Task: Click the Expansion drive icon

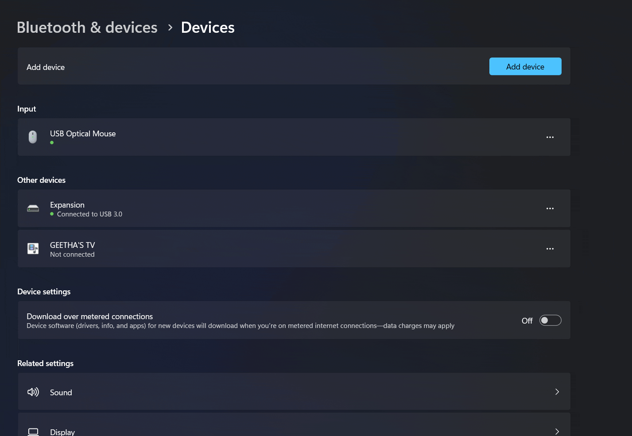Action: (33, 208)
